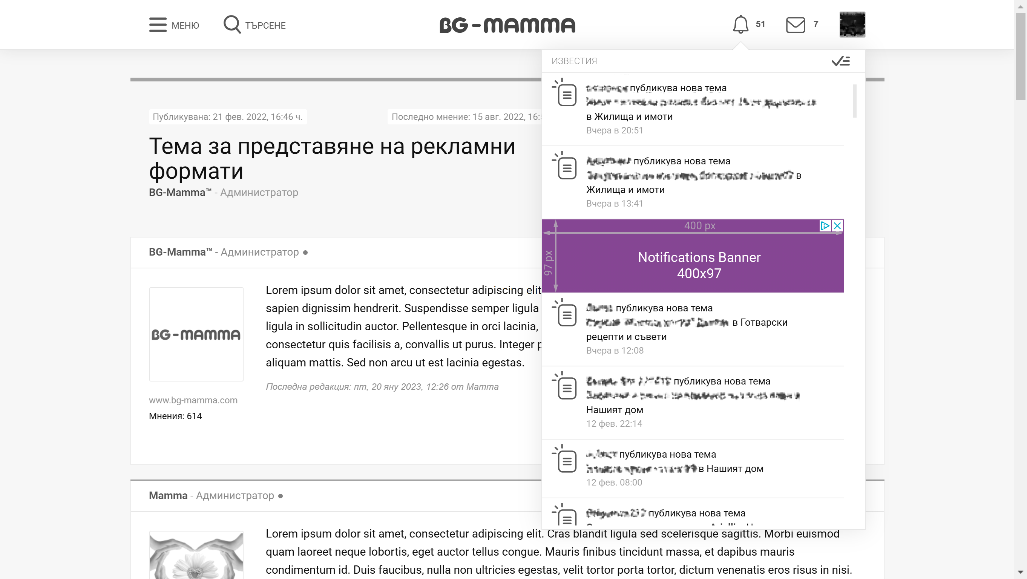Click the page vertical scrollbar thumb
This screenshot has width=1027, height=579.
(1020, 56)
